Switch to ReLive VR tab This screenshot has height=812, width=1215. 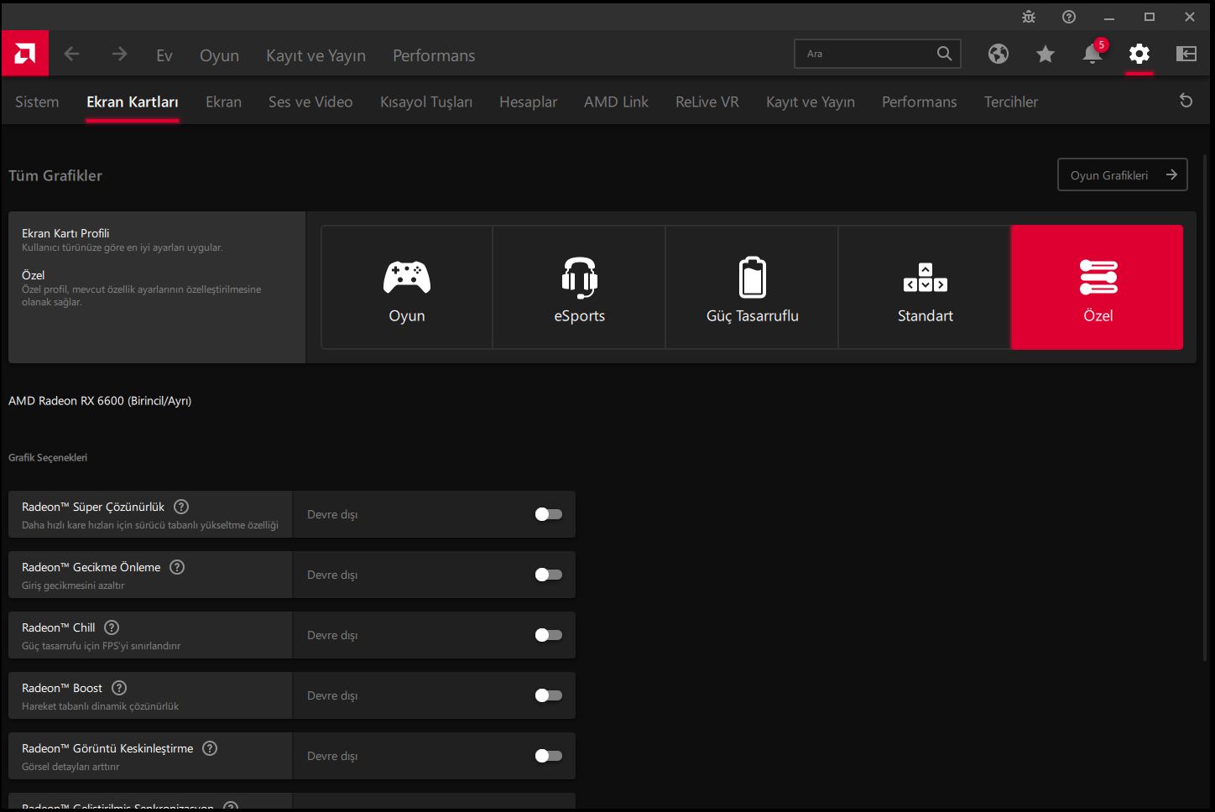click(707, 101)
